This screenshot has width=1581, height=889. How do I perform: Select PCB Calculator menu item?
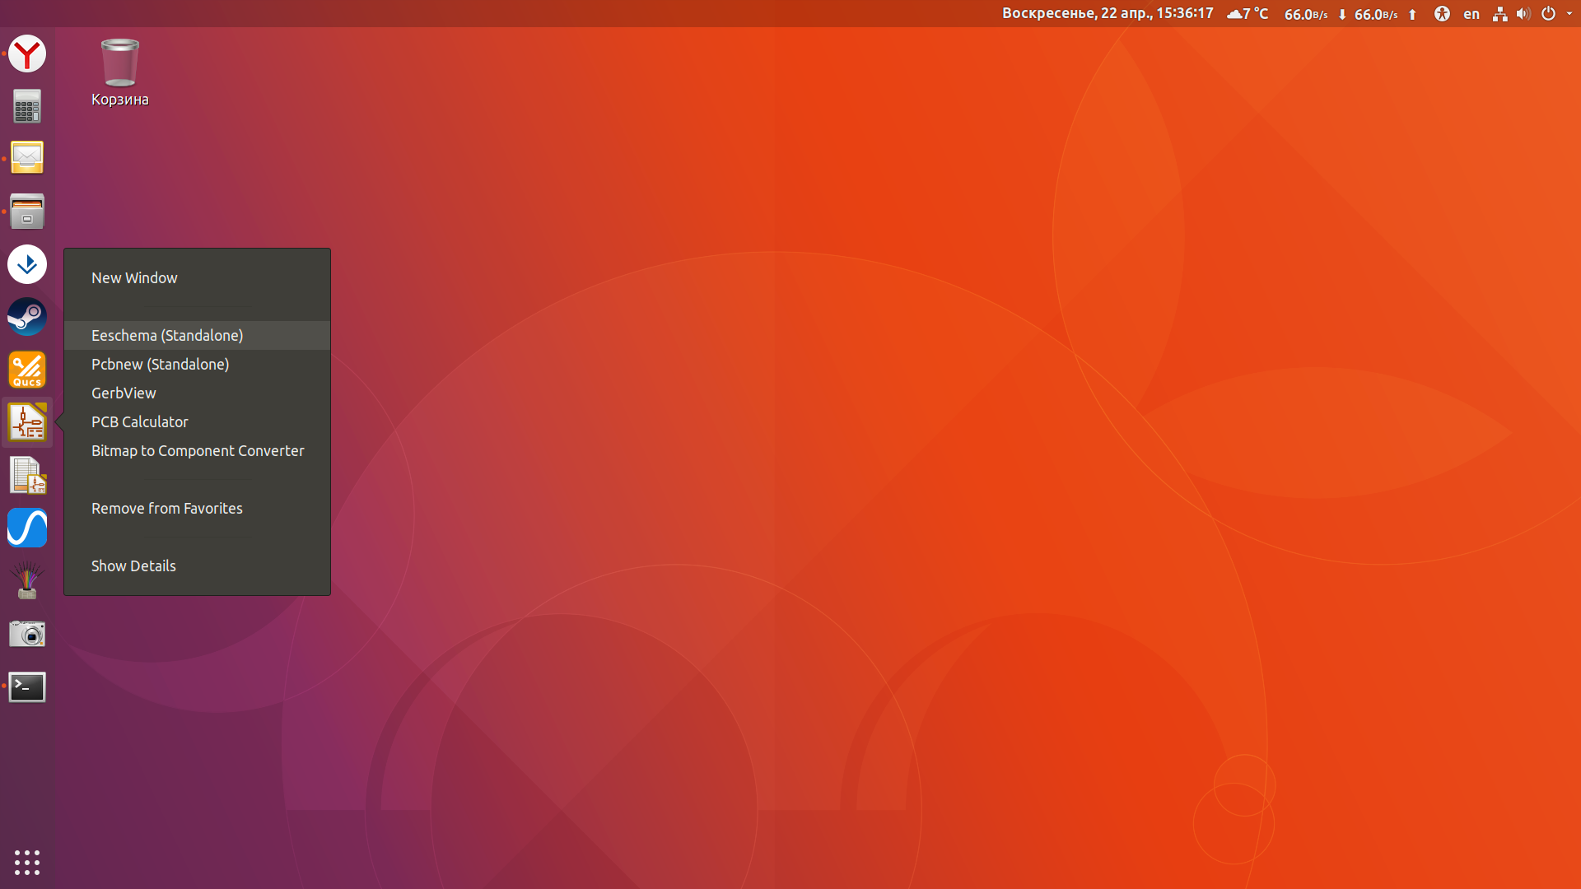click(140, 422)
